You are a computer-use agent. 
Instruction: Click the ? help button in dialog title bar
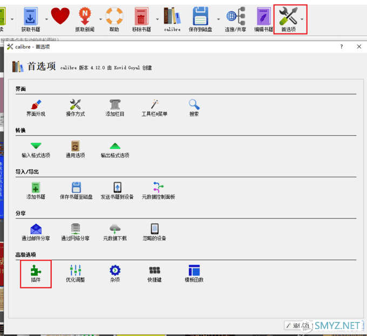pos(342,46)
